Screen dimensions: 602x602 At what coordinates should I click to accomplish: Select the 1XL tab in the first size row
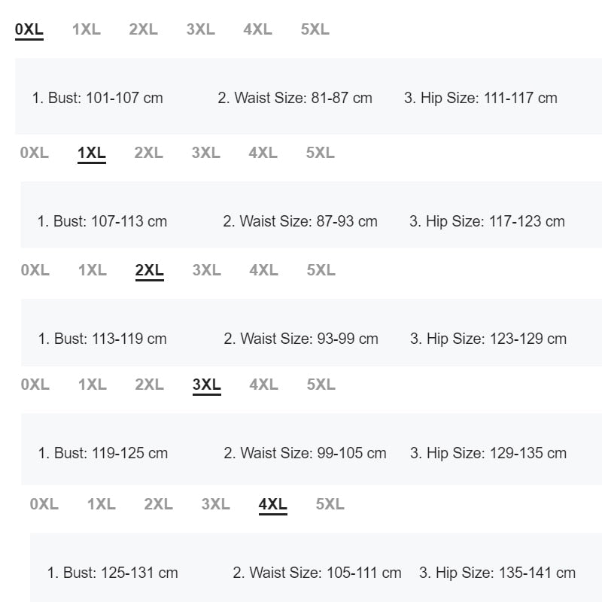[x=87, y=29]
